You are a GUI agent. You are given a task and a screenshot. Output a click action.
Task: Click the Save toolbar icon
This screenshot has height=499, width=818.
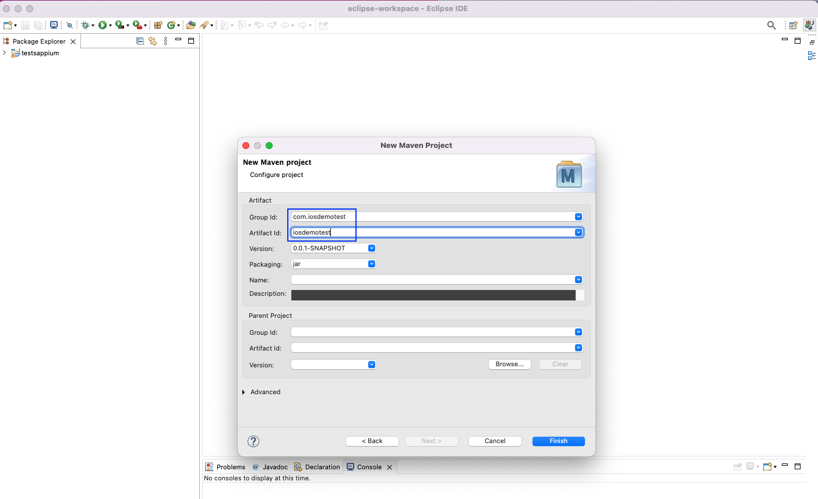click(25, 25)
